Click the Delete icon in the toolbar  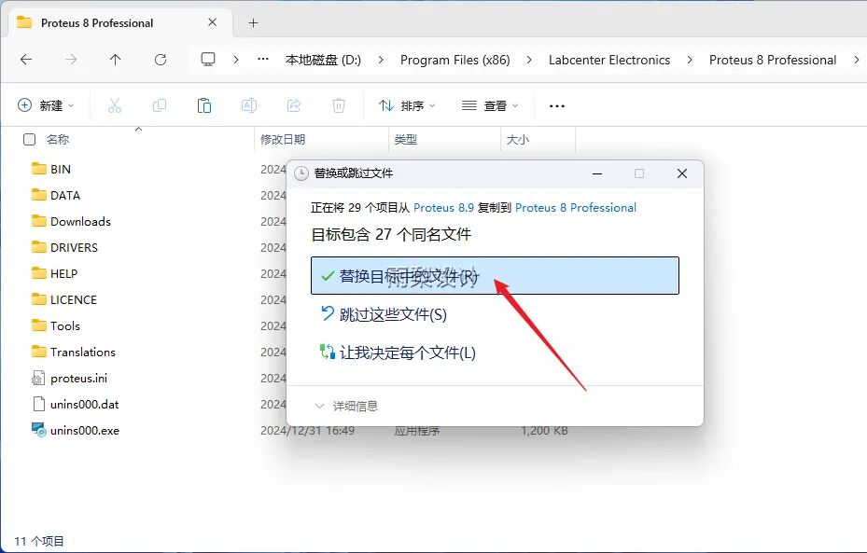click(x=339, y=104)
